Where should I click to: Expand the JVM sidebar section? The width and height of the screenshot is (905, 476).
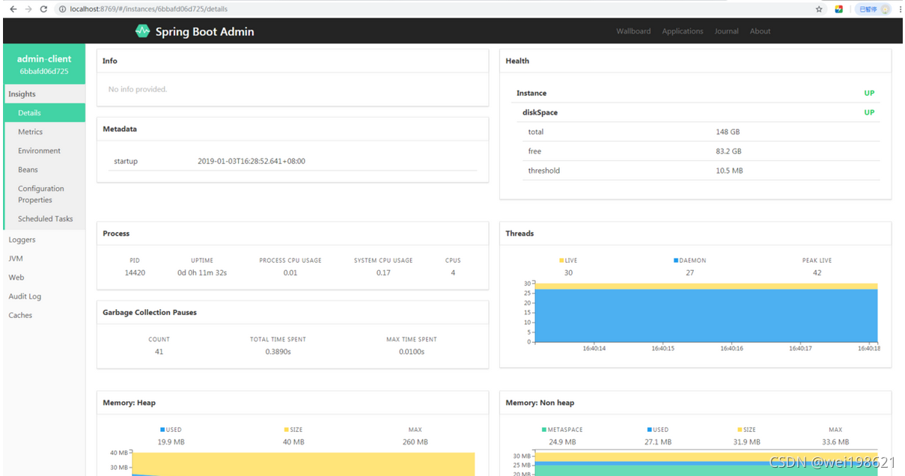[x=44, y=258]
